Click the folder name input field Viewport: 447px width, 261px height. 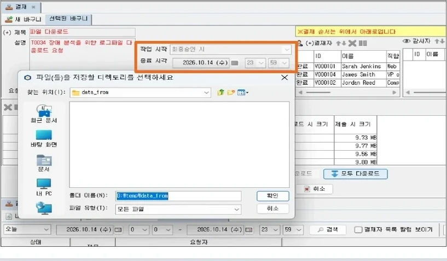click(178, 196)
